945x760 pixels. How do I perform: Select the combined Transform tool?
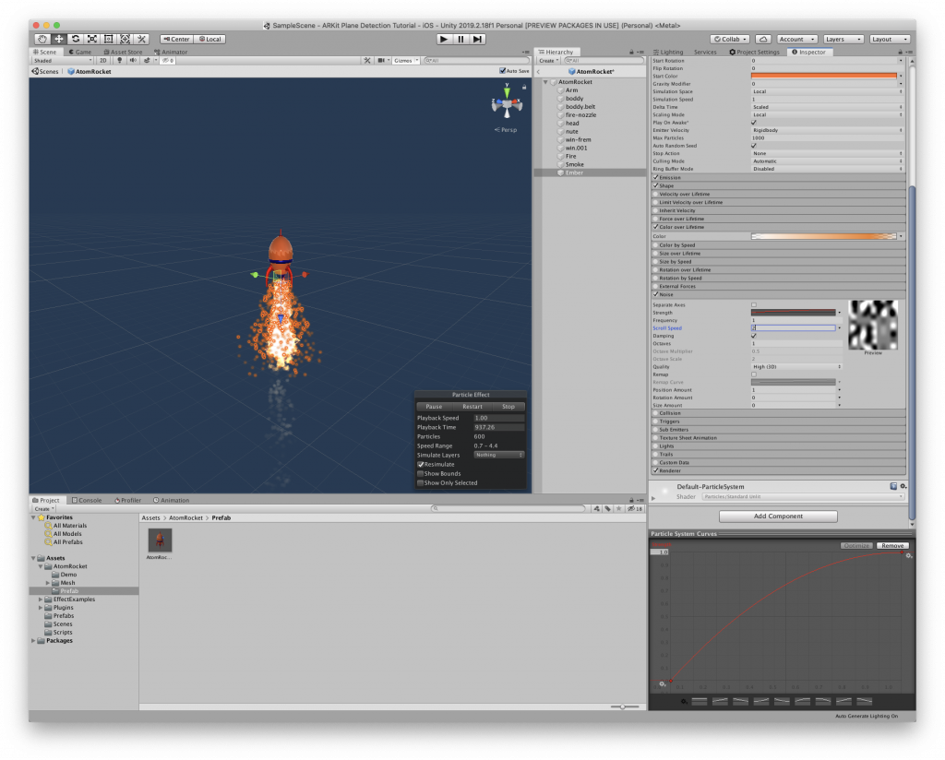(x=125, y=39)
